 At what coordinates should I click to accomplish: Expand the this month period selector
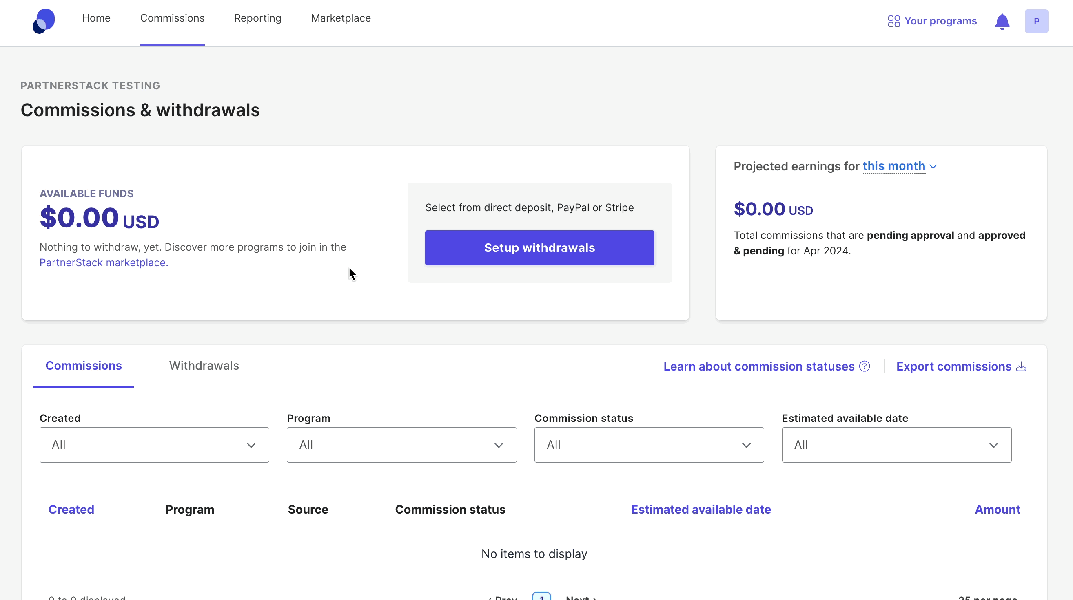(x=899, y=166)
